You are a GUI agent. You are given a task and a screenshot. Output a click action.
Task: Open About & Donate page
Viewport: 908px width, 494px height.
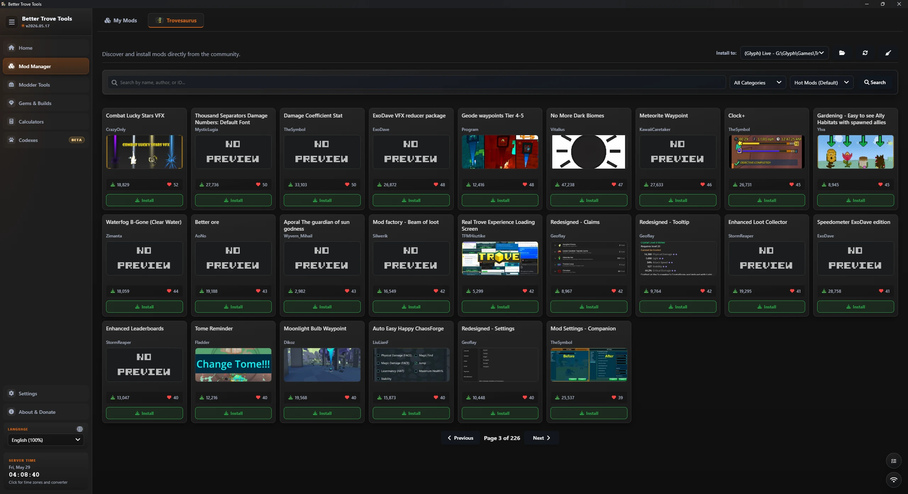[46, 412]
